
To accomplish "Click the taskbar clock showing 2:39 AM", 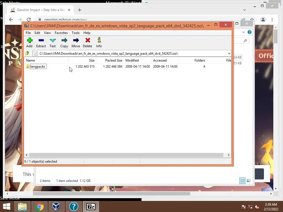I will (x=271, y=206).
